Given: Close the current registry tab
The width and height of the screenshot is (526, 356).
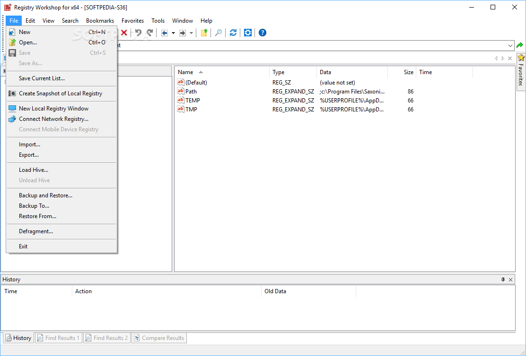Looking at the screenshot, I should tap(510, 58).
